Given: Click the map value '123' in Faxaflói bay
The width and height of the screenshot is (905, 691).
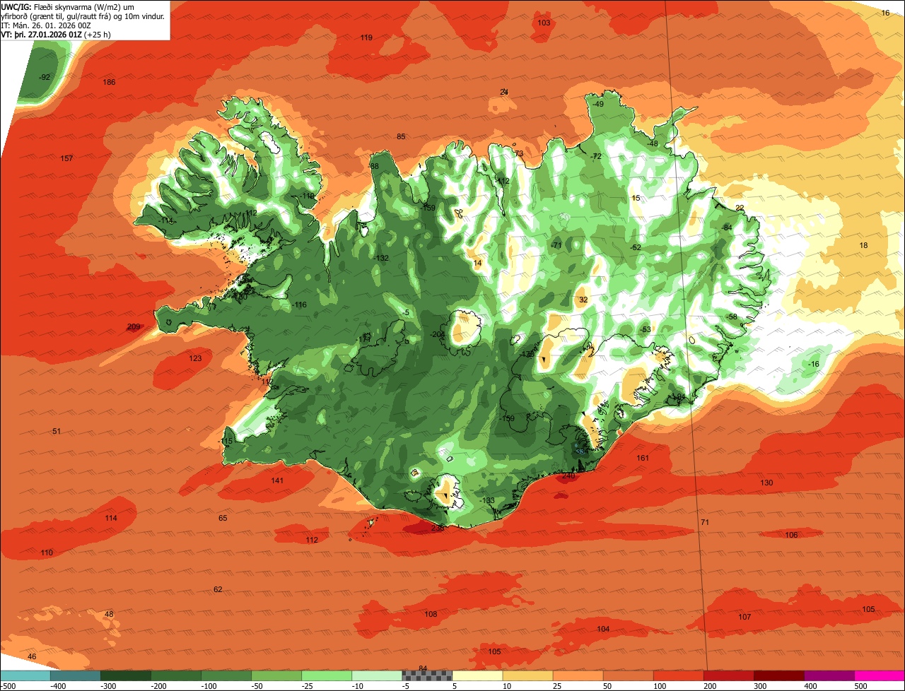Looking at the screenshot, I should pyautogui.click(x=195, y=359).
